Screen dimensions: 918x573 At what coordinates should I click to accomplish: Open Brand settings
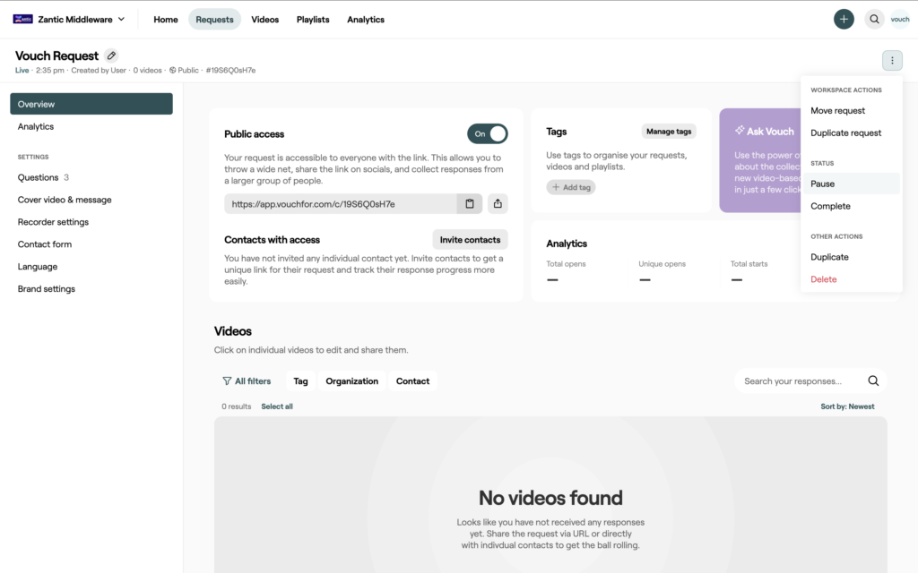click(x=47, y=288)
